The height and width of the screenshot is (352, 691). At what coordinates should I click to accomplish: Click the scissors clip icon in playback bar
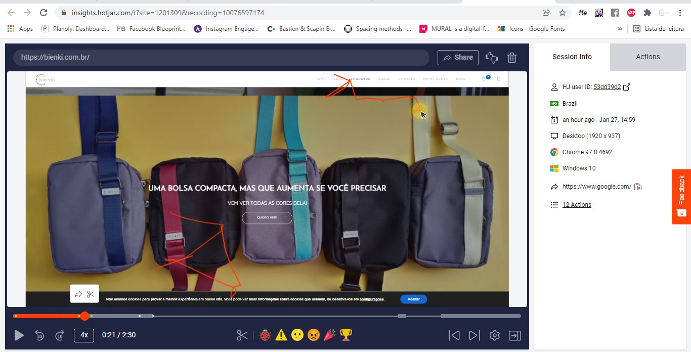242,335
